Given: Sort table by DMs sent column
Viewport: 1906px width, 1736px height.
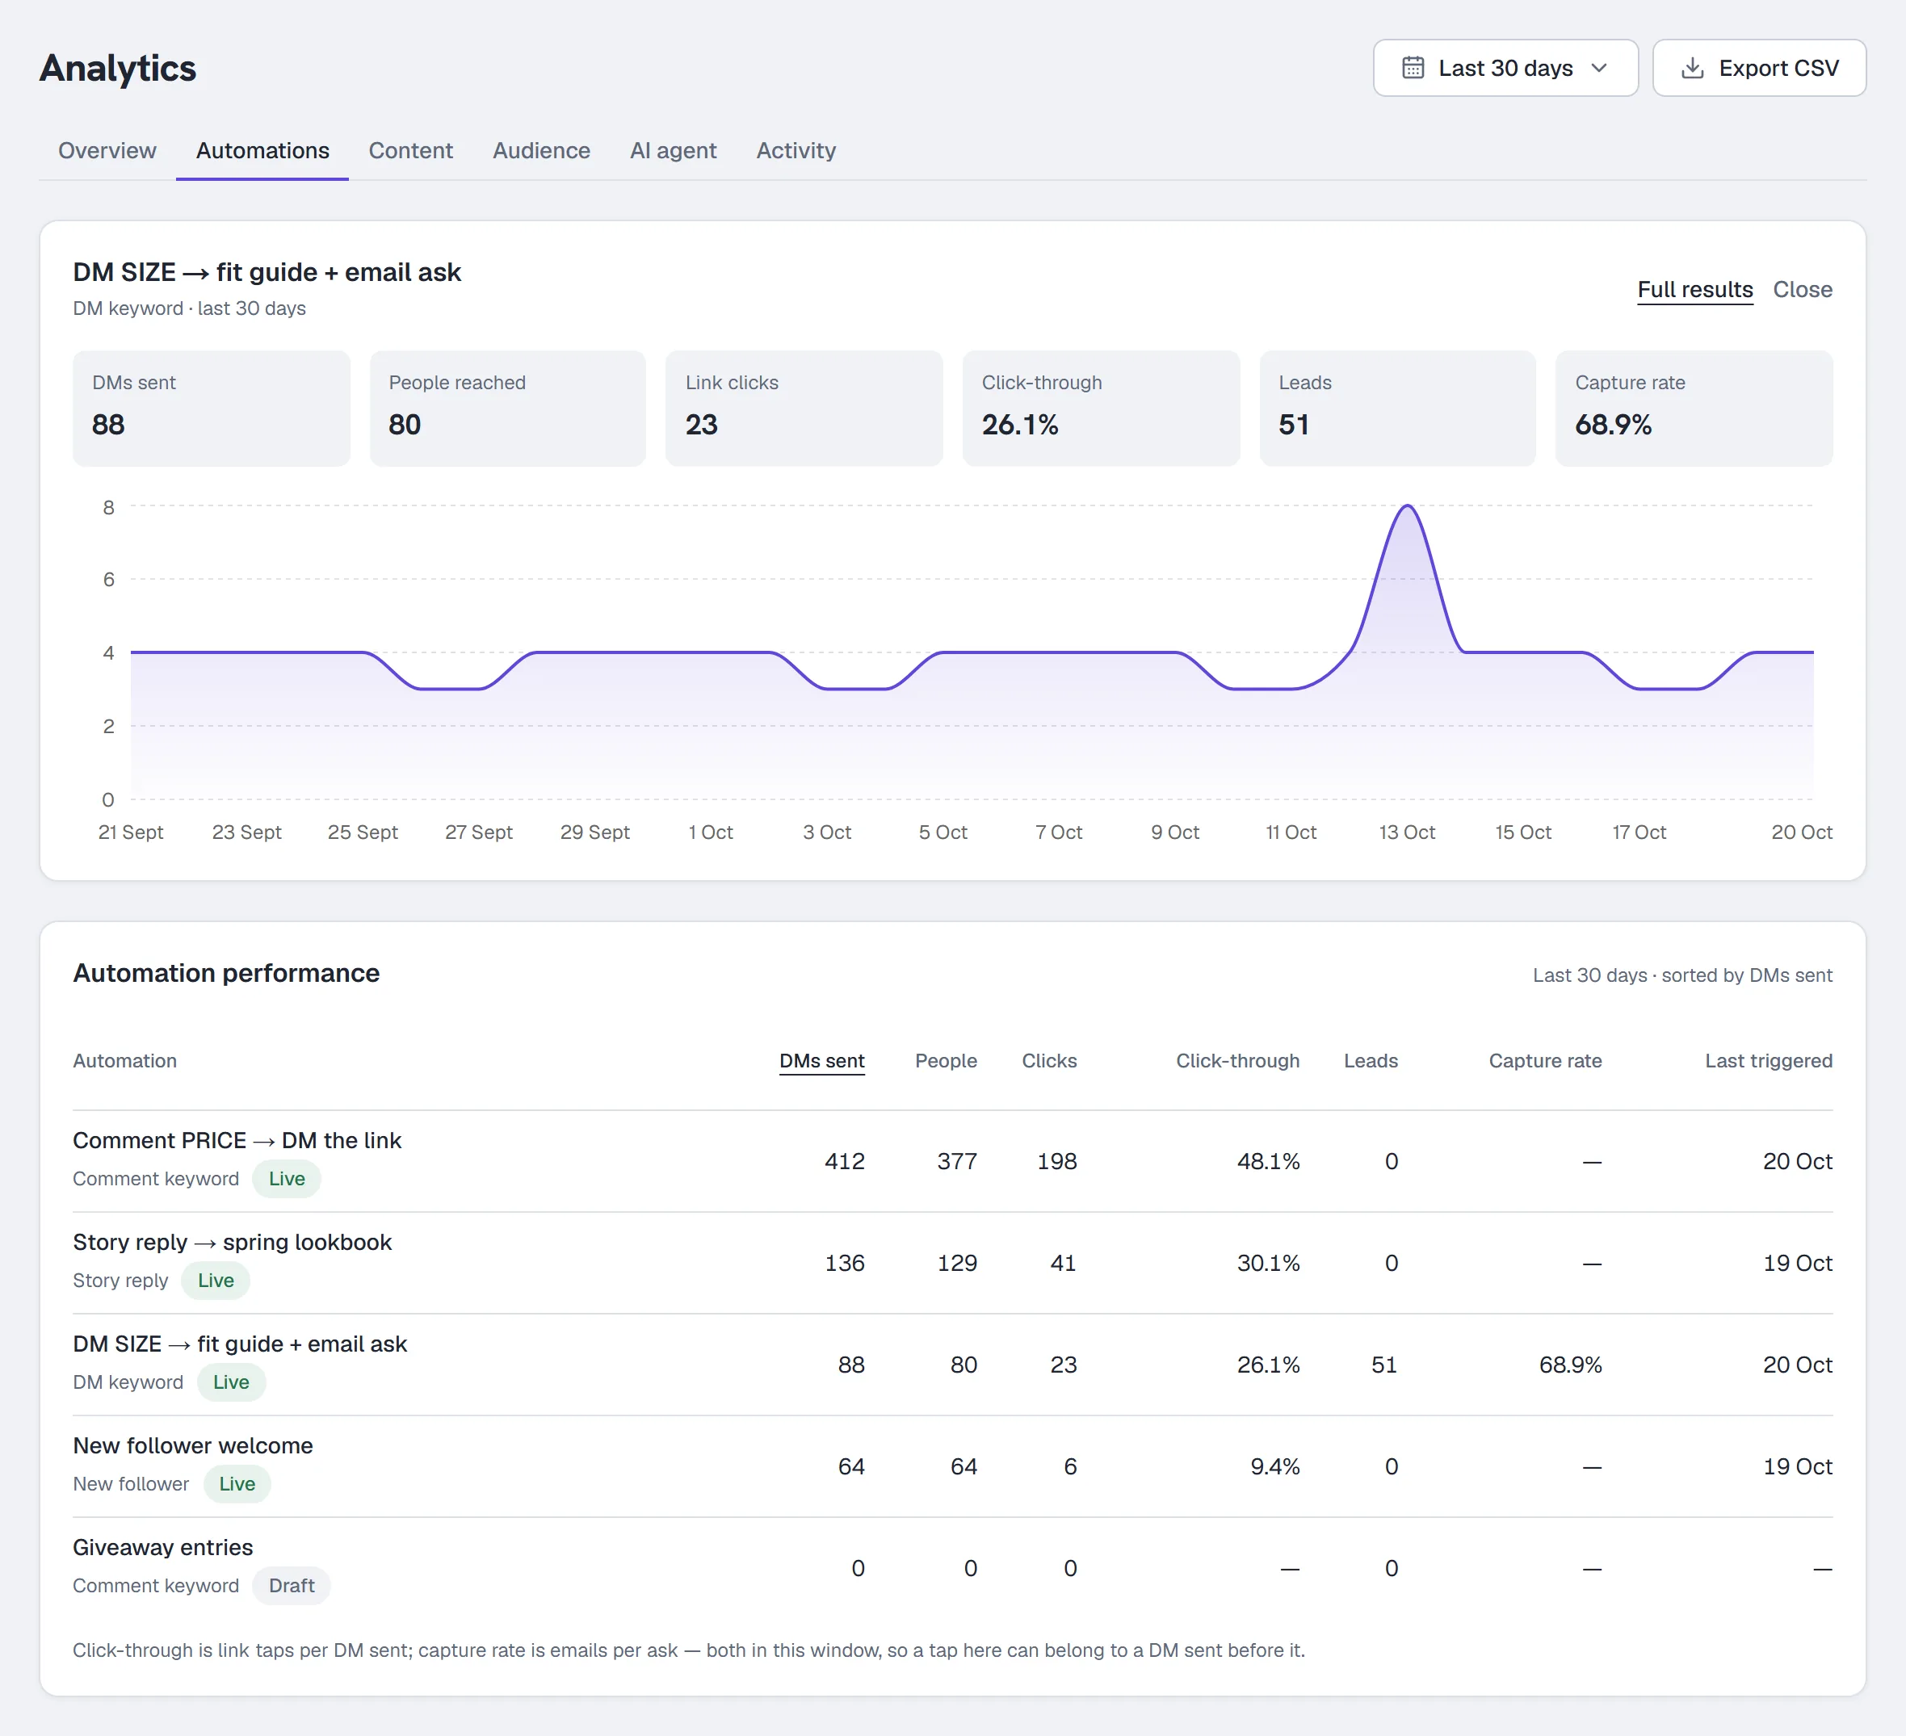Looking at the screenshot, I should [821, 1060].
